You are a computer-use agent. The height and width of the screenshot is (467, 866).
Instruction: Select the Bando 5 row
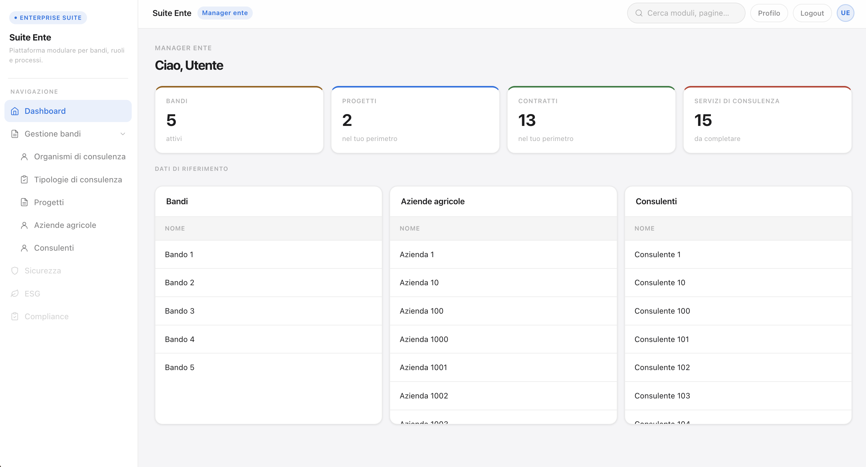(268, 368)
